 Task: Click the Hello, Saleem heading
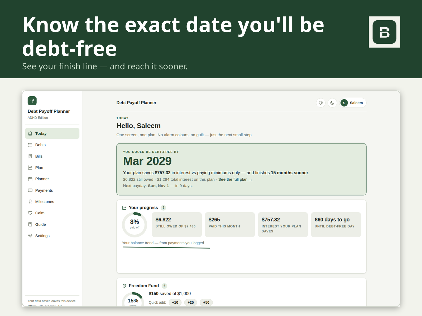[x=138, y=126]
